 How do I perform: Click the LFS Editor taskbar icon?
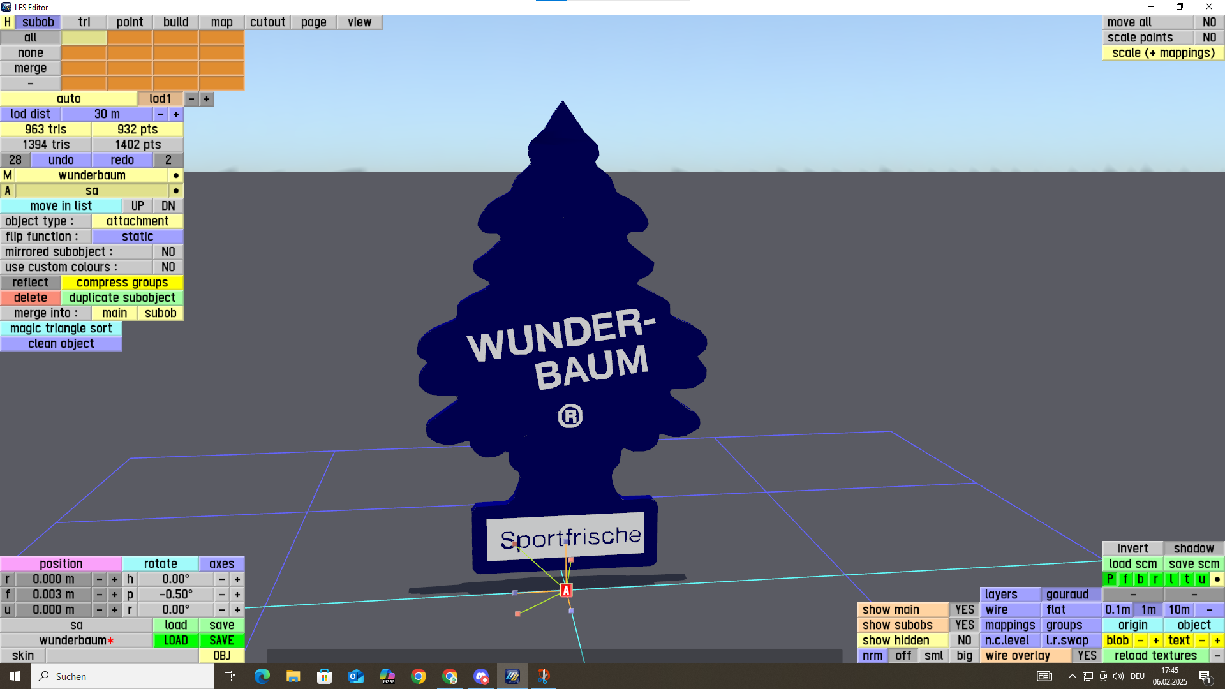(x=512, y=676)
